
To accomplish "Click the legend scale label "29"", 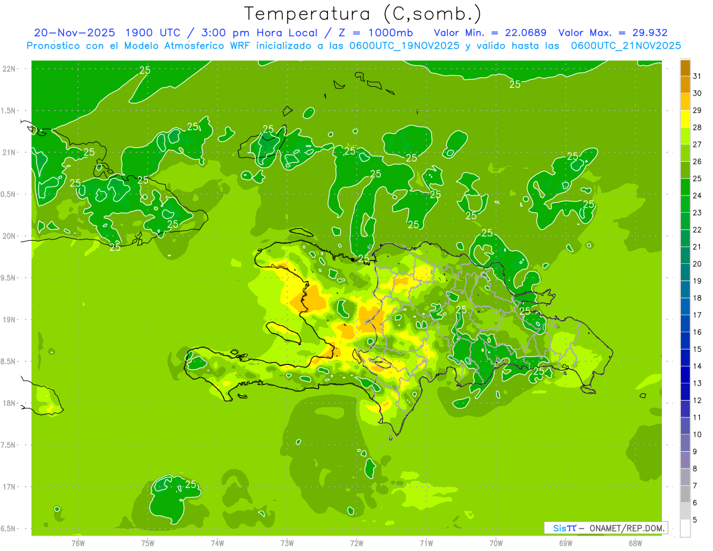I will [x=698, y=110].
